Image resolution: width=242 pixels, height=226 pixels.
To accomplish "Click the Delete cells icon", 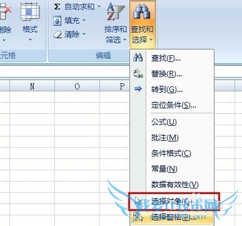I will (x=5, y=12).
